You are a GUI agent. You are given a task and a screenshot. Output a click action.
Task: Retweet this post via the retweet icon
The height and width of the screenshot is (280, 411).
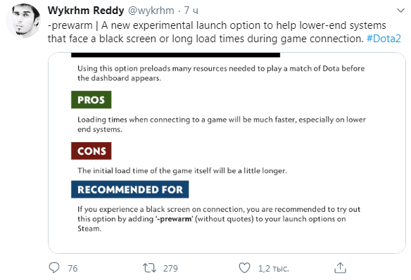pyautogui.click(x=149, y=268)
